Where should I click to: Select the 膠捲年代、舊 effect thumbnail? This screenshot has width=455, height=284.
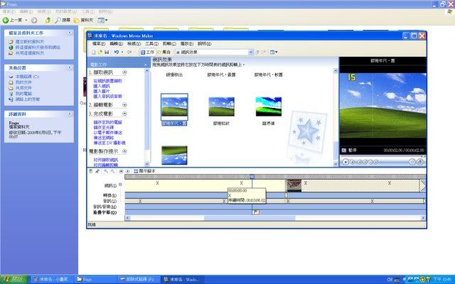[174, 107]
